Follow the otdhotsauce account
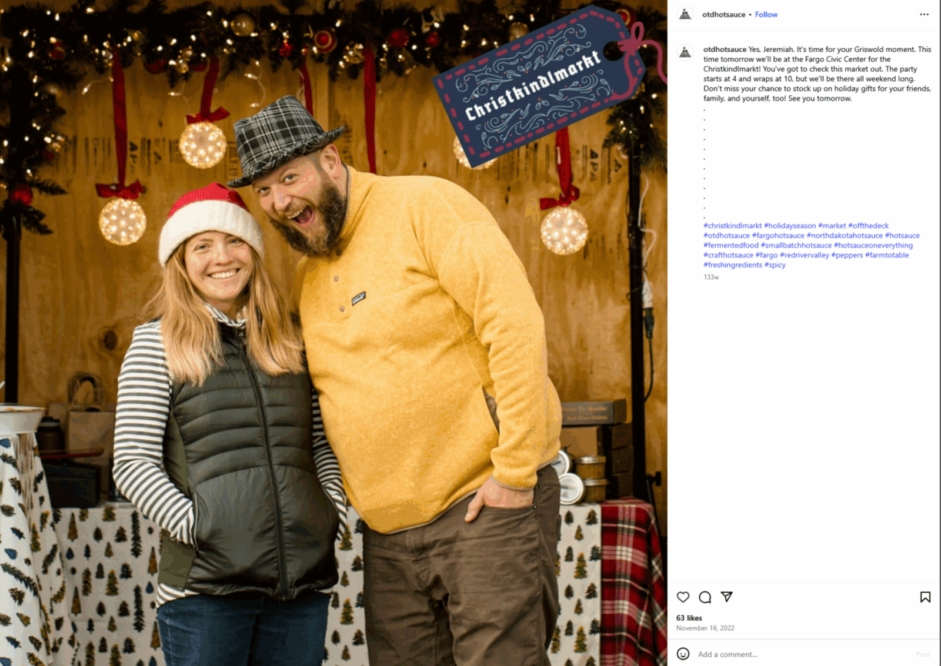941x666 pixels. click(766, 15)
